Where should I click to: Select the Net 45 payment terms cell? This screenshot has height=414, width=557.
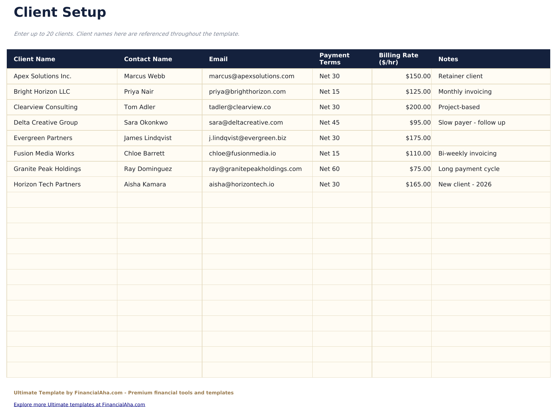(328, 123)
